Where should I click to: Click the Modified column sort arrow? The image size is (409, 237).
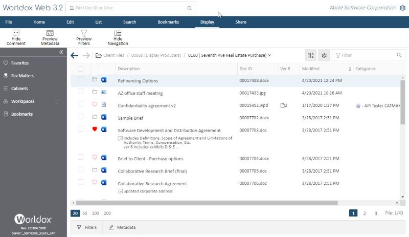click(350, 69)
